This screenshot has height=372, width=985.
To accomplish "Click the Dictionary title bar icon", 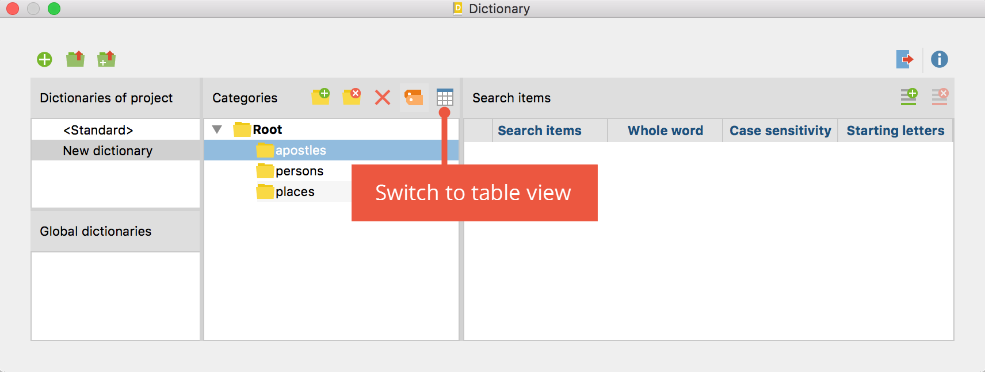I will click(458, 9).
